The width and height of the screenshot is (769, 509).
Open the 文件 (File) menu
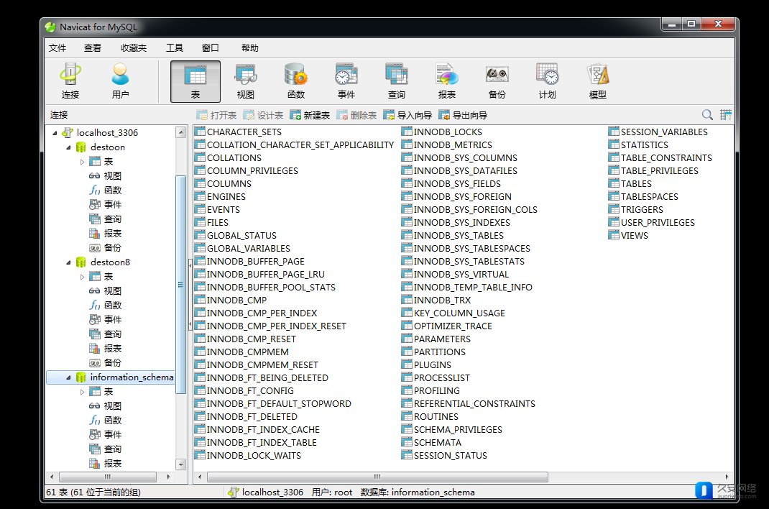(57, 48)
